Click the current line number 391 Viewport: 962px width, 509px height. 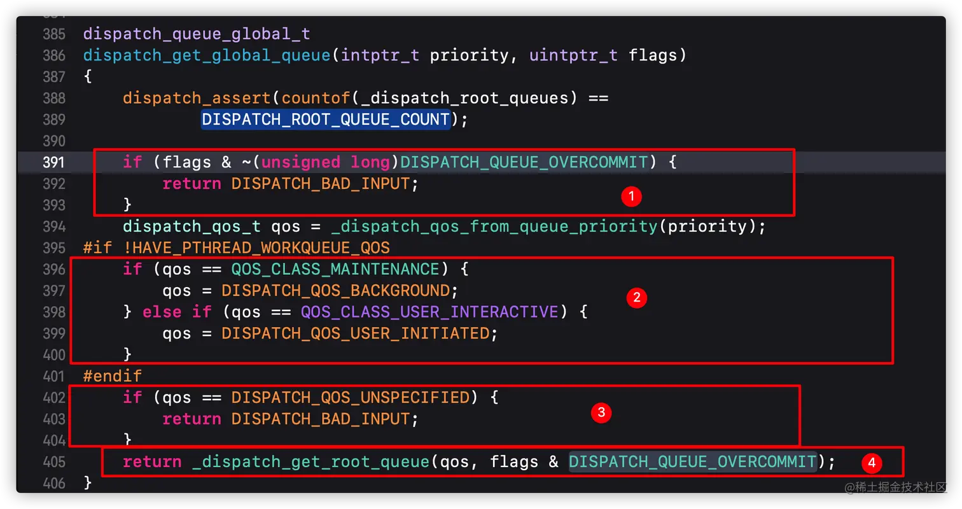tap(54, 162)
